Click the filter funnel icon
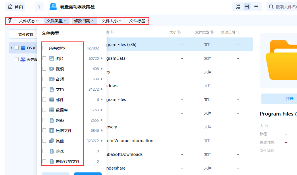 (10, 21)
